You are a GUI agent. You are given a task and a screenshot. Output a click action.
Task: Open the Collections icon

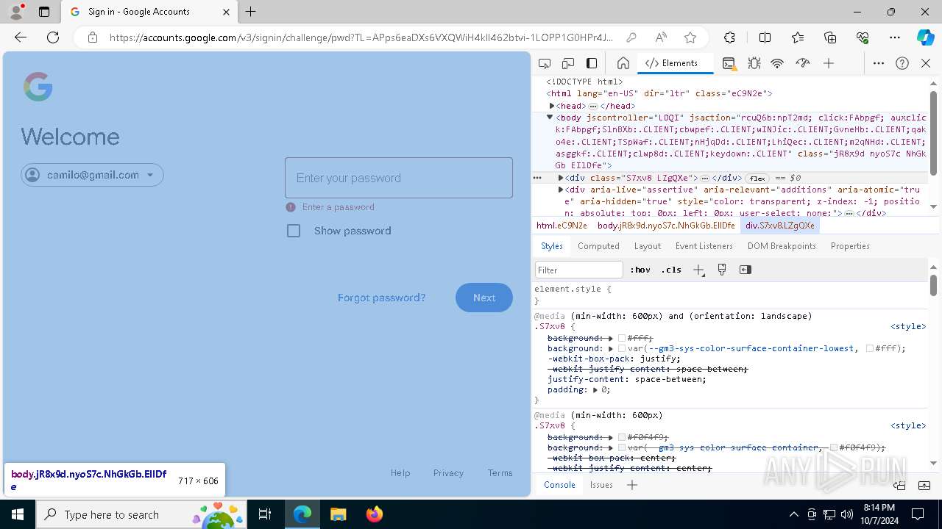coord(830,37)
